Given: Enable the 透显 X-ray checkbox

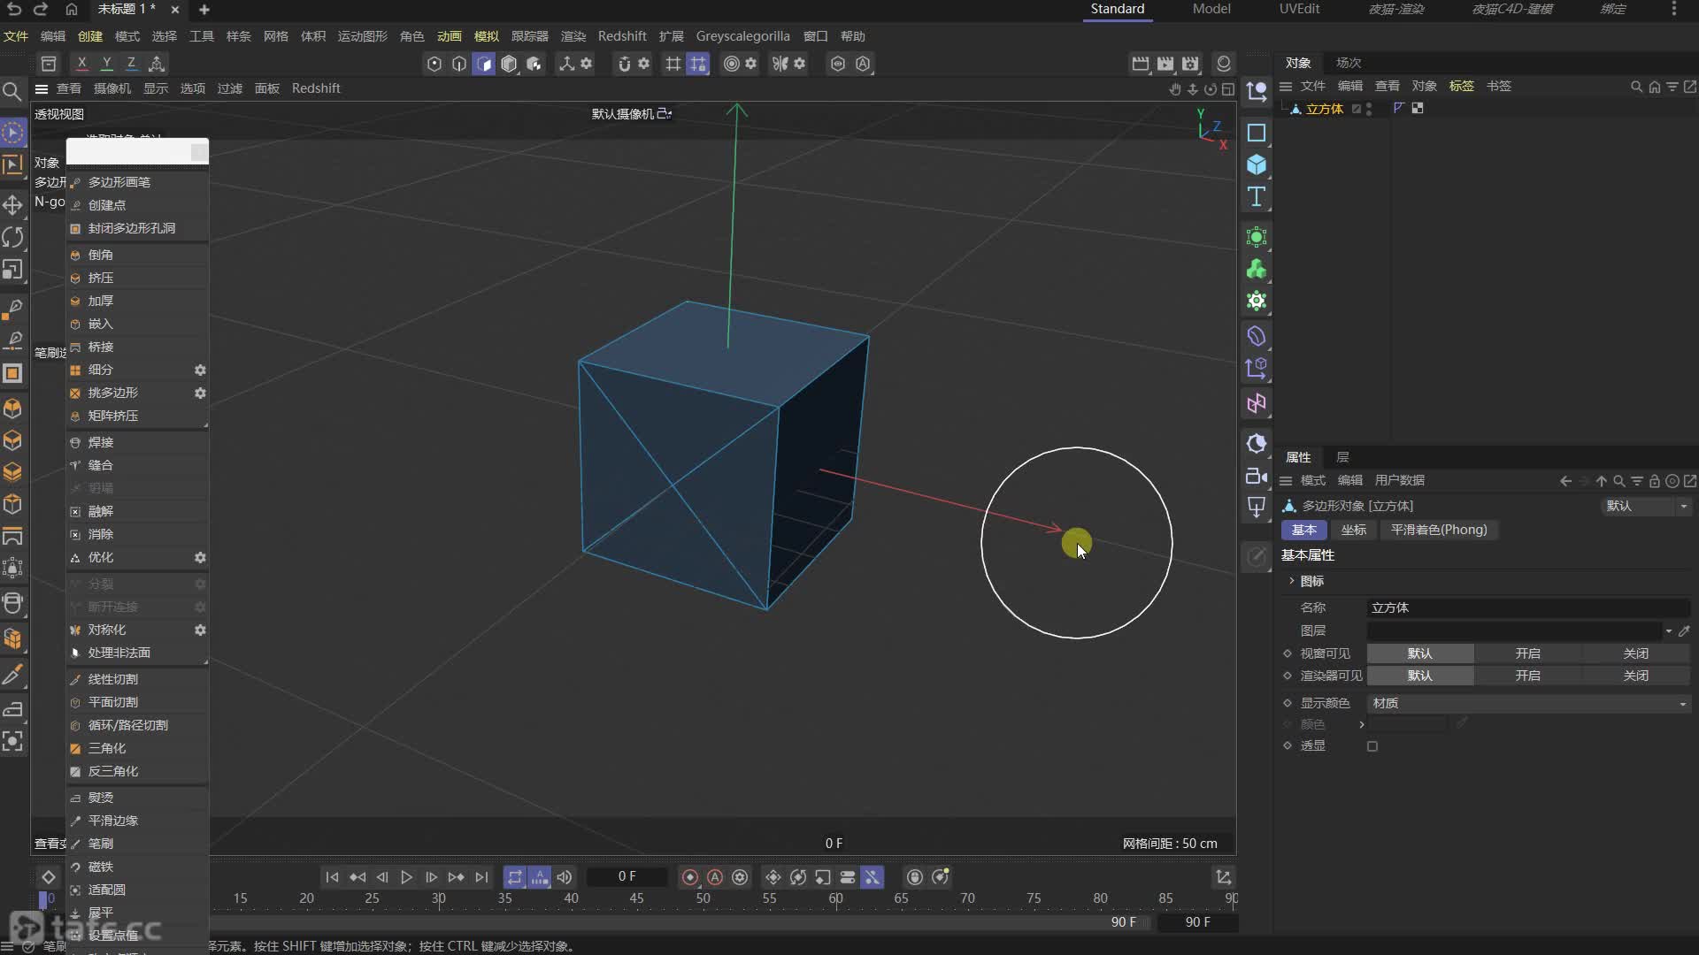Looking at the screenshot, I should (x=1372, y=746).
